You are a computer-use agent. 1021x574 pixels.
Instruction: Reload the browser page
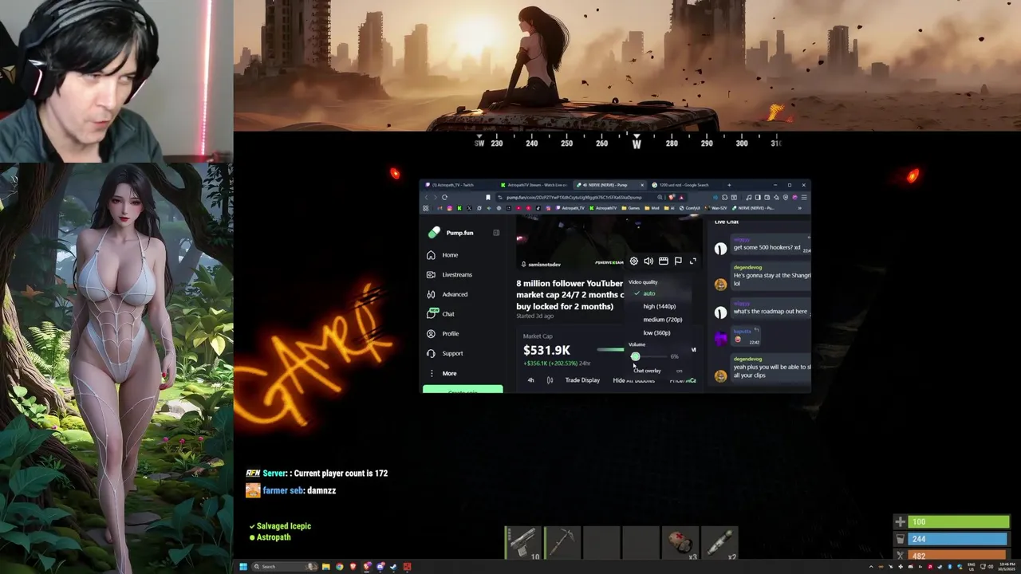[x=444, y=198]
